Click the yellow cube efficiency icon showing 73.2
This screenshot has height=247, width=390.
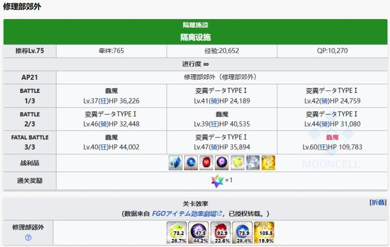pos(177,232)
